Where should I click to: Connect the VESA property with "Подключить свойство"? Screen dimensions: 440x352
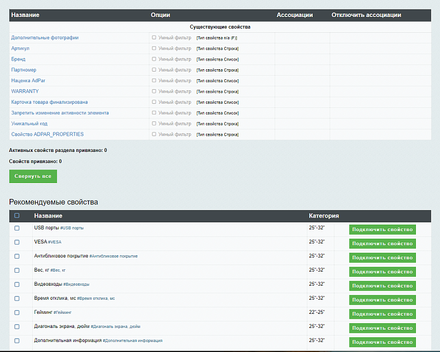[382, 243]
